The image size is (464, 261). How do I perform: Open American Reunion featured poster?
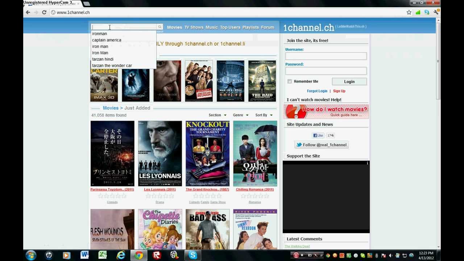[x=199, y=81]
